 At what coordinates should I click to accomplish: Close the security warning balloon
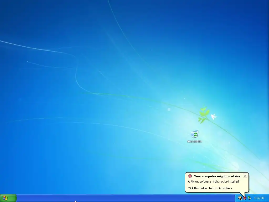(x=245, y=176)
